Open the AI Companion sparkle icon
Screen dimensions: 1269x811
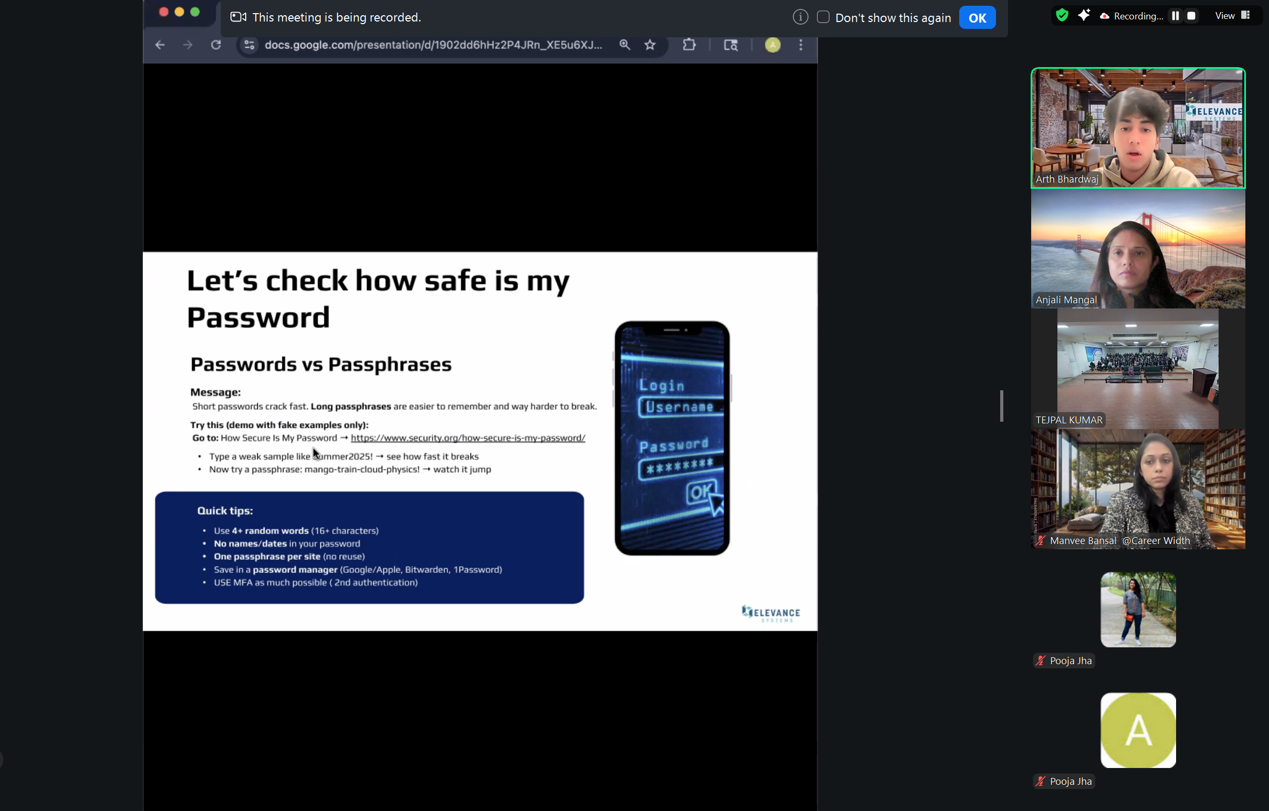click(1084, 15)
